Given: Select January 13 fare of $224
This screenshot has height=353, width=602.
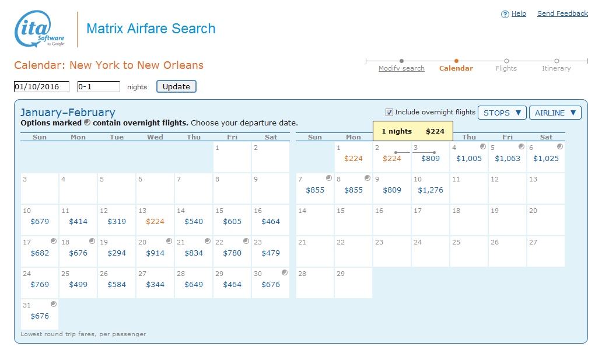Looking at the screenshot, I should pos(155,222).
